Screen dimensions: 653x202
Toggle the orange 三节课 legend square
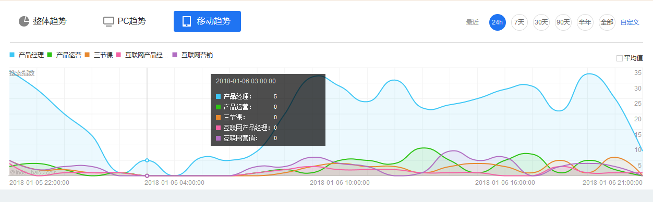click(x=88, y=55)
